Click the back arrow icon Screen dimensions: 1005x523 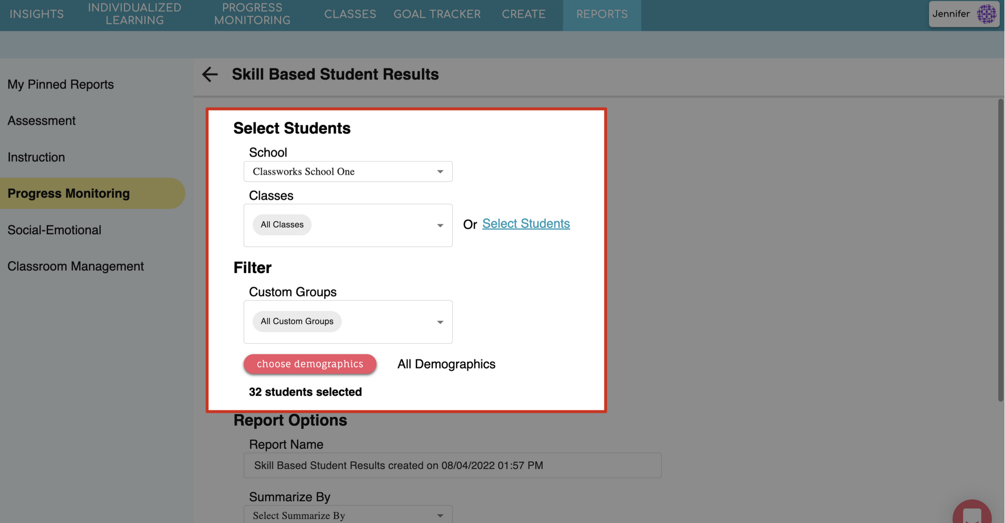(210, 74)
